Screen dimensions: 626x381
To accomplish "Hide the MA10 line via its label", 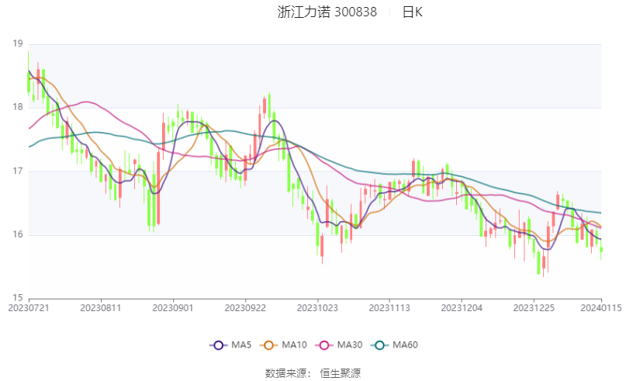I will (x=294, y=345).
